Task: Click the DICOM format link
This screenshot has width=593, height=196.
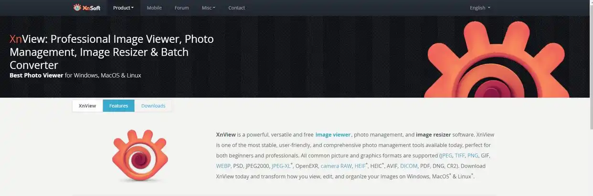Action: point(408,166)
